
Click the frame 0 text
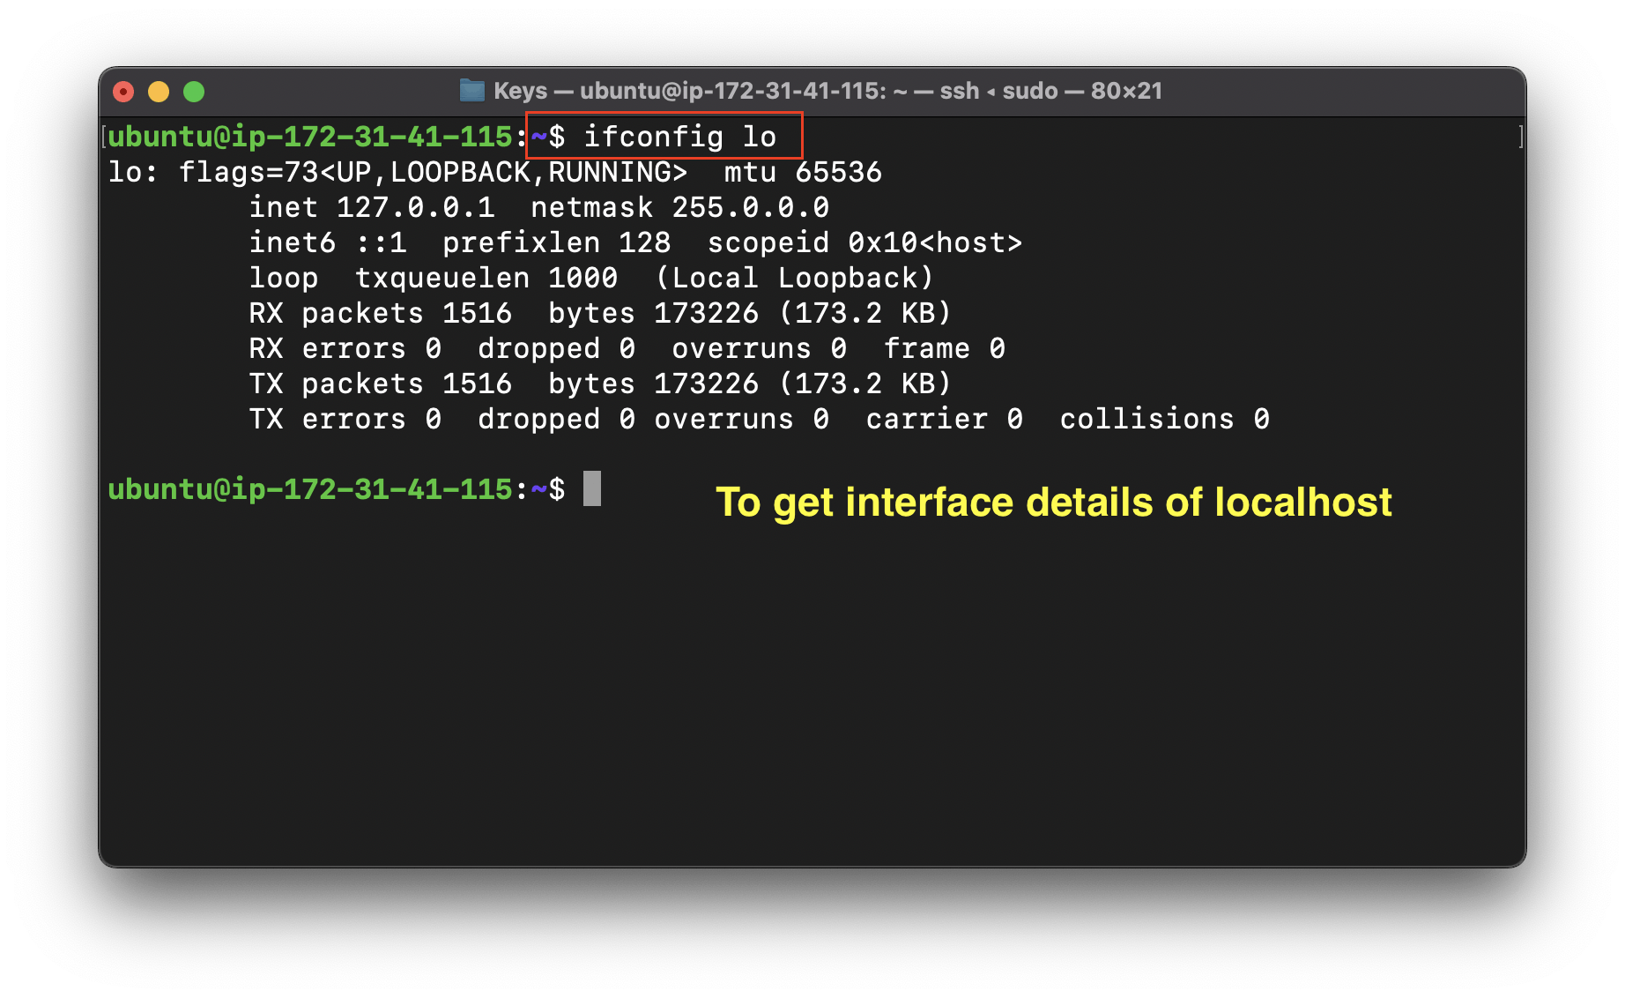click(944, 348)
